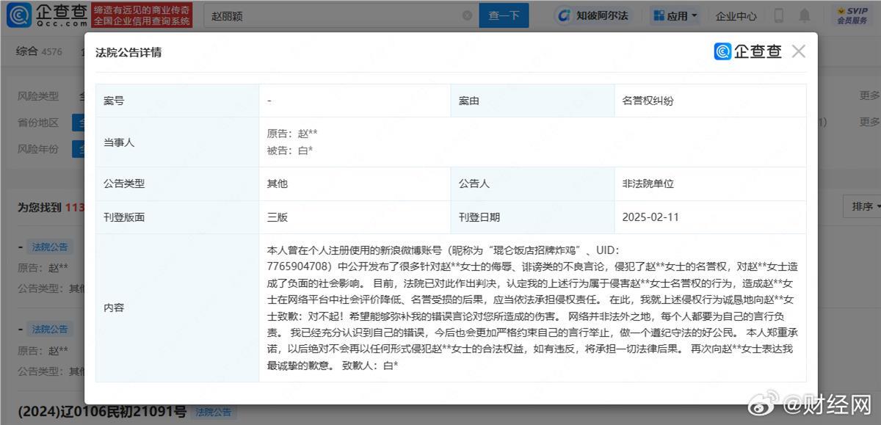Click the 企查查 logo inside the dialog header
This screenshot has width=881, height=425.
(x=748, y=51)
